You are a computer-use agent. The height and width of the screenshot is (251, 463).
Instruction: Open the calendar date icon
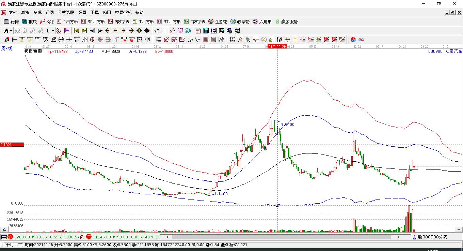(x=198, y=31)
